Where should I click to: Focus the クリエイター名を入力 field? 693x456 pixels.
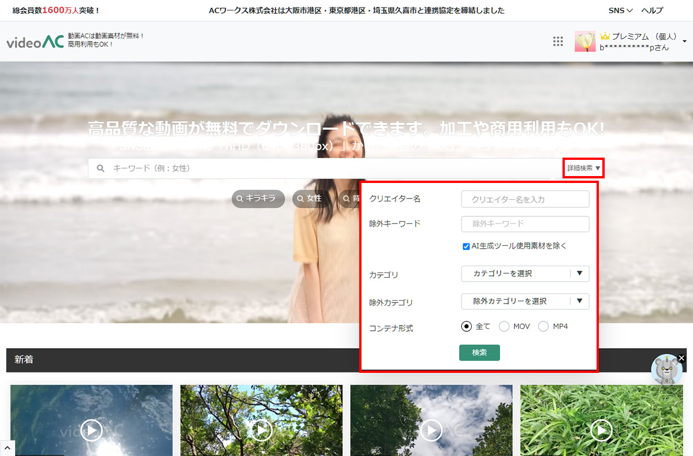pyautogui.click(x=526, y=199)
